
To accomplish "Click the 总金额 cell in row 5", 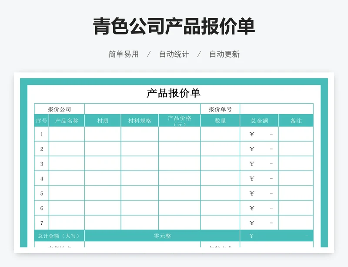I will (259, 193).
